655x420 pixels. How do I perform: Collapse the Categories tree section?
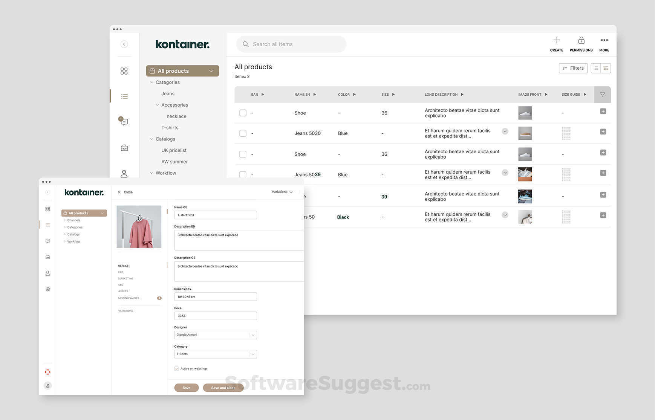(151, 82)
